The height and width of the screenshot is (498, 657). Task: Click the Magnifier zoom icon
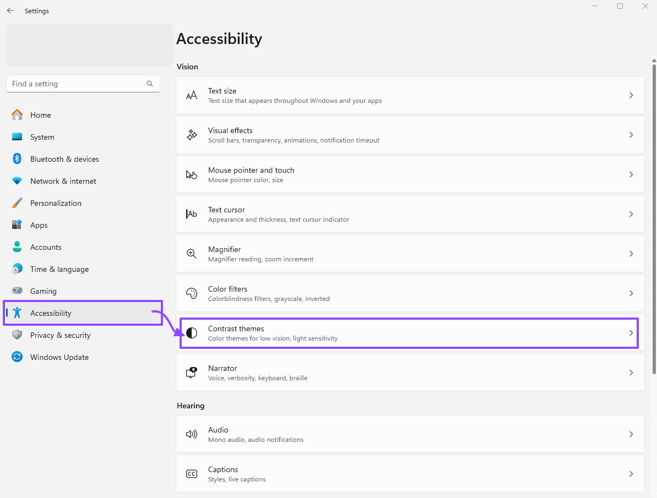point(192,254)
